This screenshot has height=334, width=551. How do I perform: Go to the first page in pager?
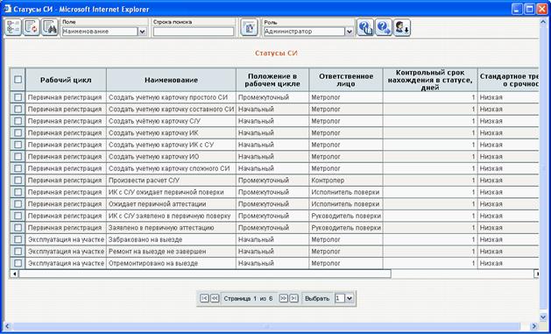204,298
